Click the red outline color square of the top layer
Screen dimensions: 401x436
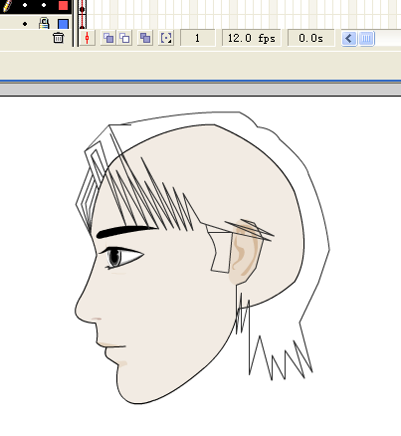click(x=63, y=5)
